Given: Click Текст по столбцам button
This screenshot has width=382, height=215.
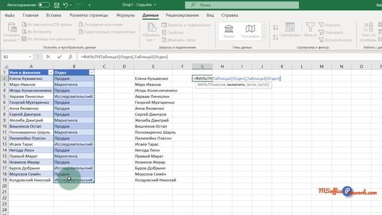Looking at the screenshot, I should click(x=368, y=32).
